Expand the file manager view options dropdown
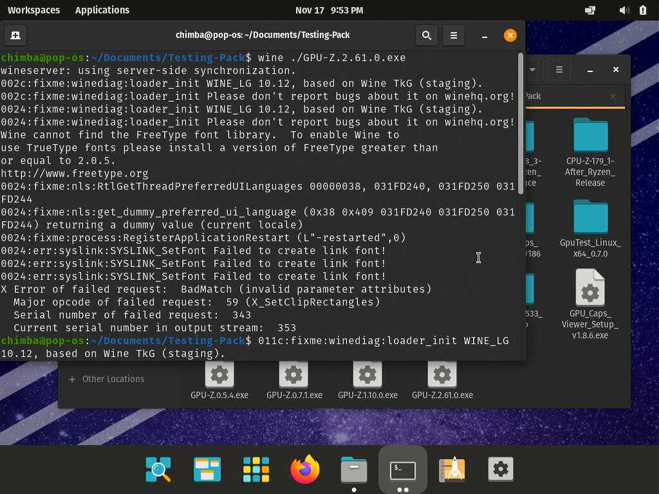659x494 pixels. [532, 69]
